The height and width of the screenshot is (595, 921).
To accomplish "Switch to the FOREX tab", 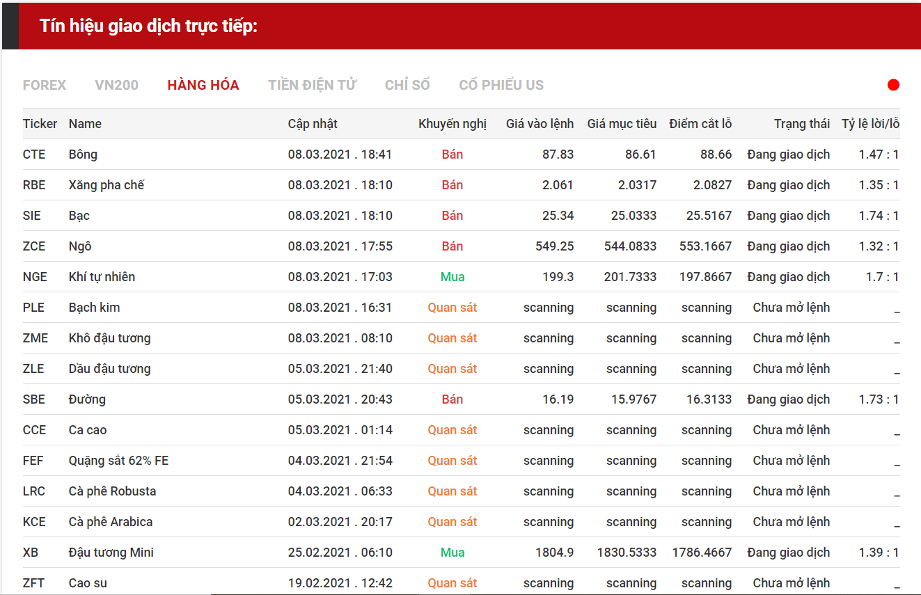I will coord(45,85).
